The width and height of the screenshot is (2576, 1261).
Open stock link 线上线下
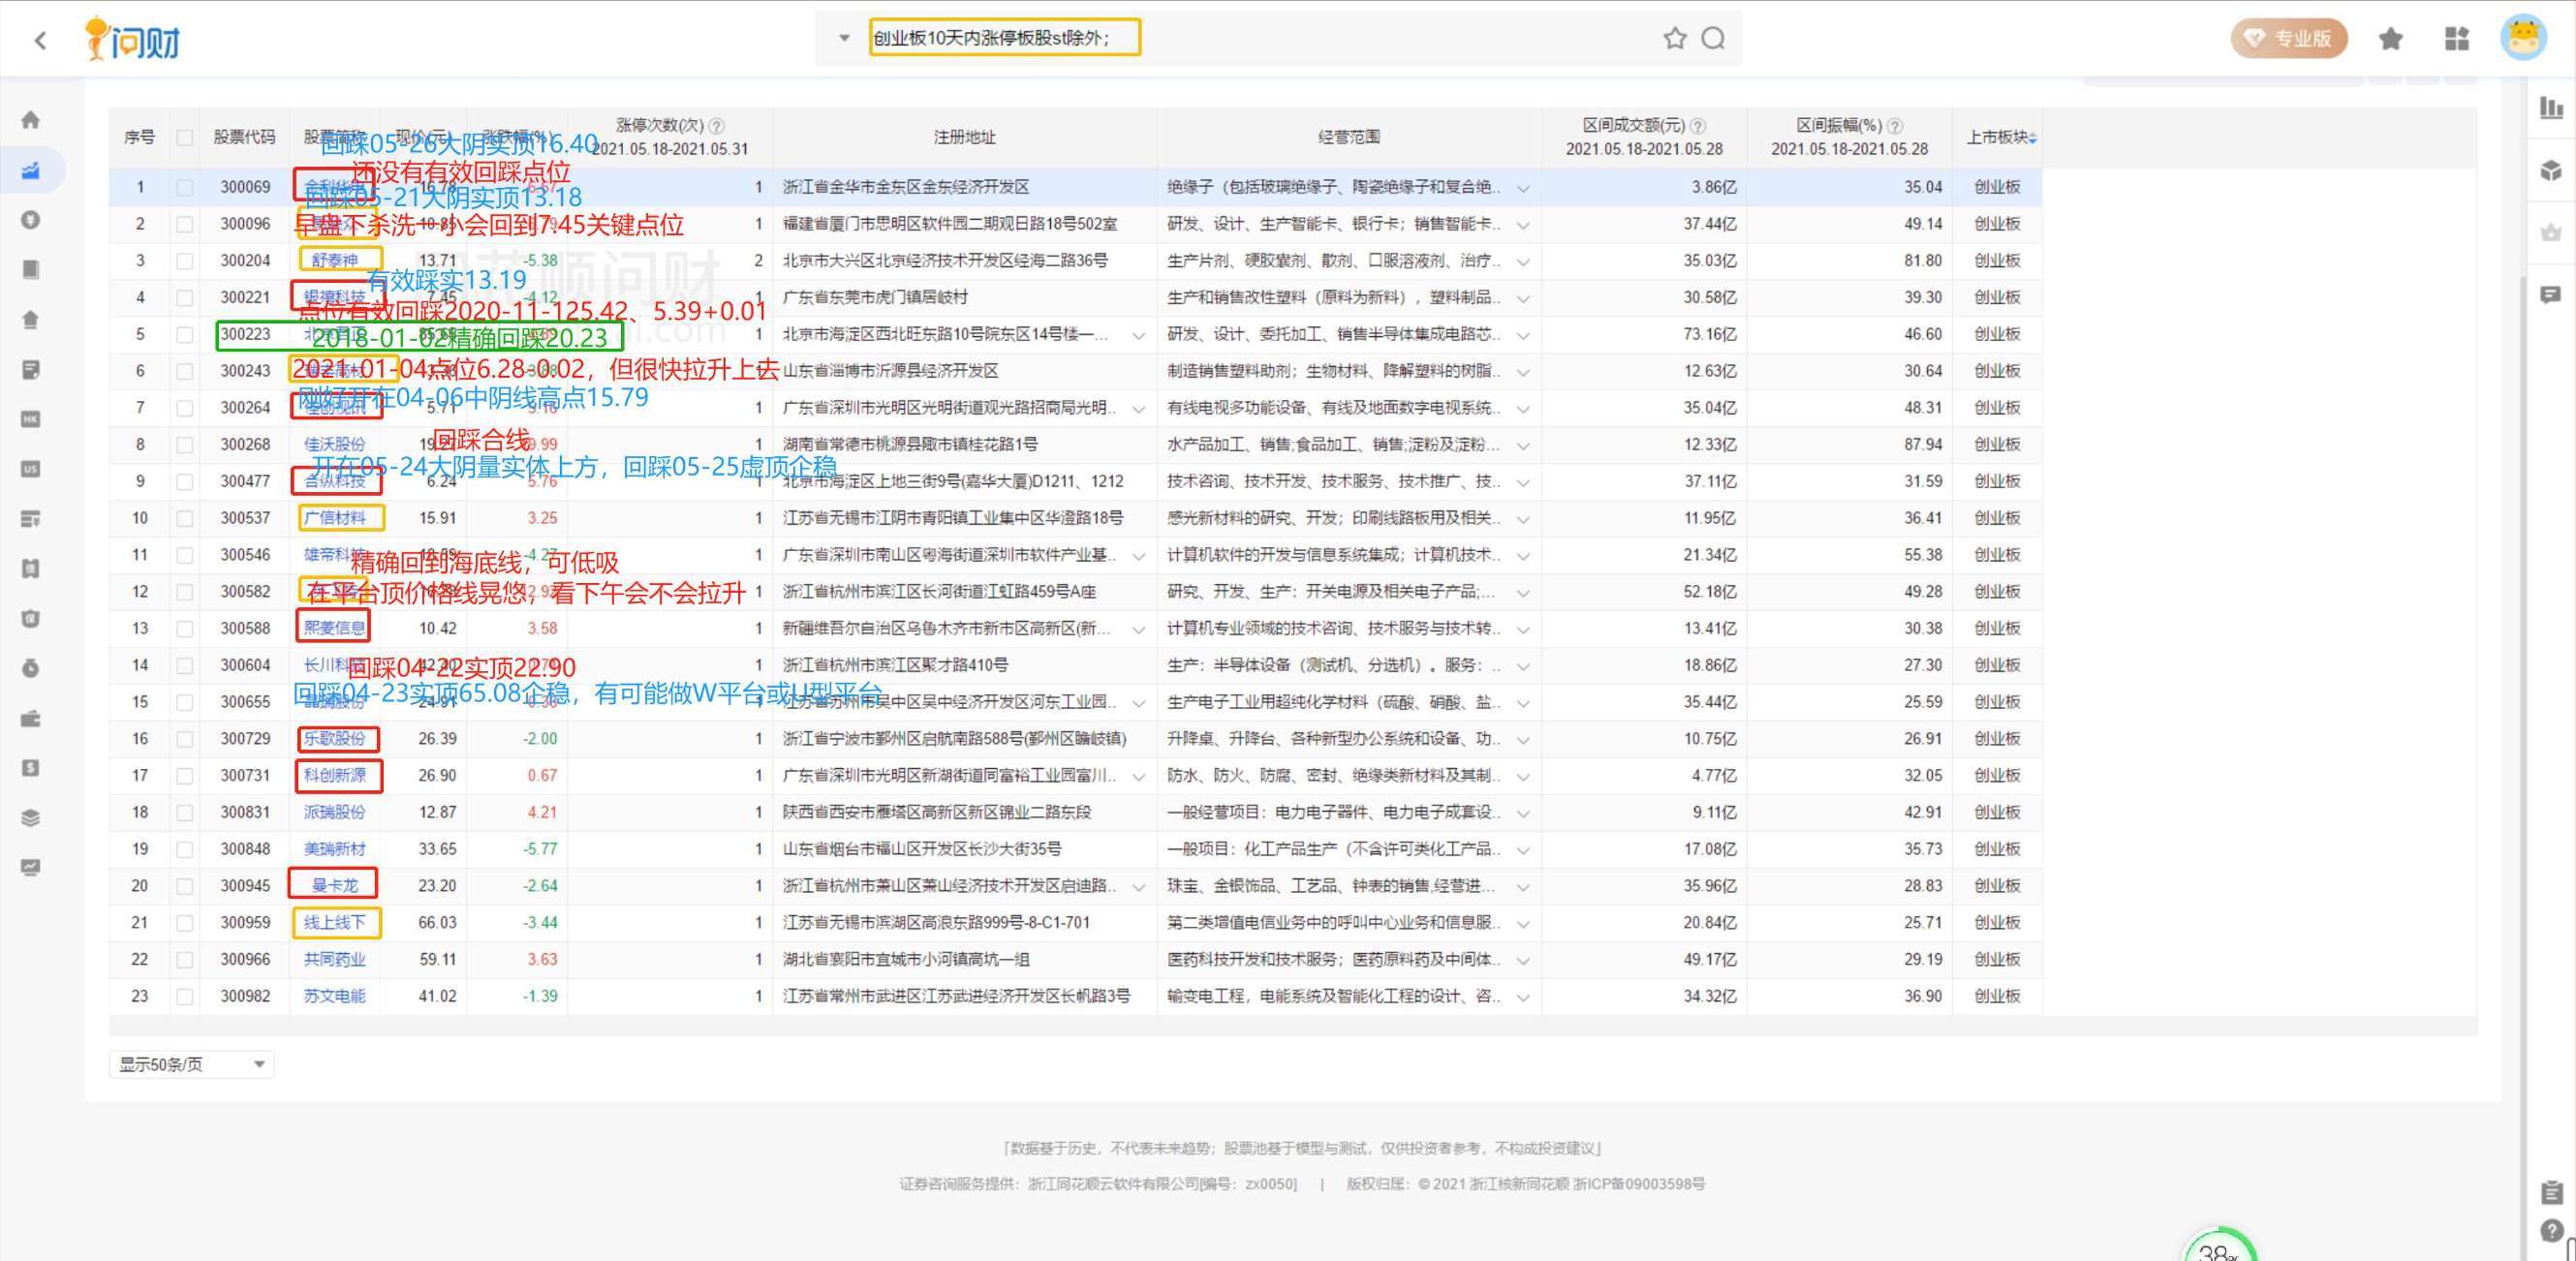pyautogui.click(x=335, y=922)
